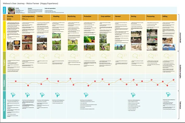This screenshot has height=123, width=185.
Task: Click the highest emotion marker in Sowing column
Action: pyautogui.click(x=47, y=79)
